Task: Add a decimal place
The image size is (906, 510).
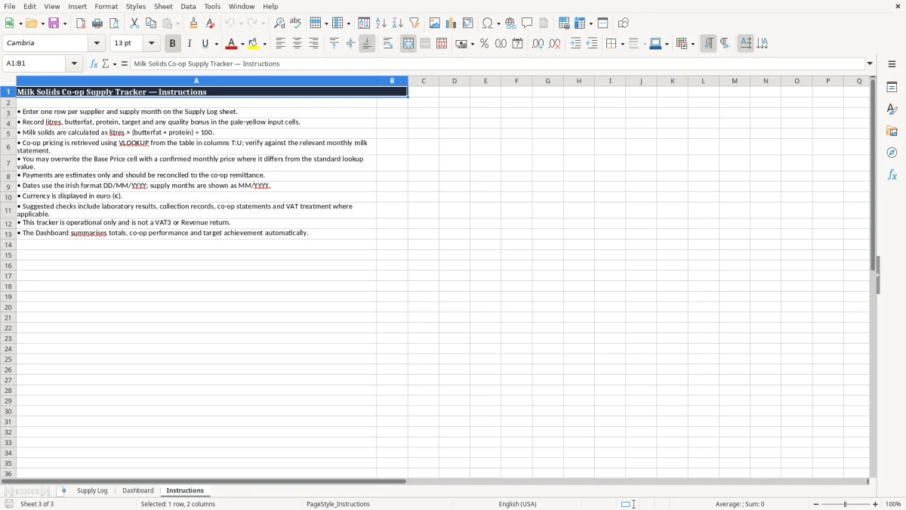Action: point(538,44)
